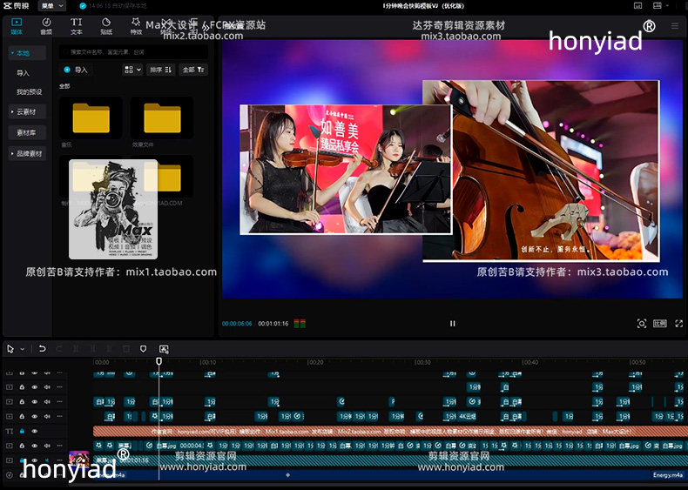Click the audio track music note icon

[x=10, y=474]
